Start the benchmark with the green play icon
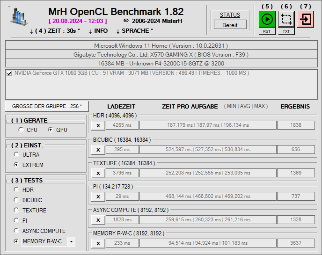Viewport: 322px width, 255px height. [x=267, y=19]
